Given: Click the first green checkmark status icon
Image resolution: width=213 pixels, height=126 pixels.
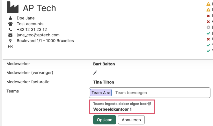Looking at the screenshot, I should (x=208, y=33).
